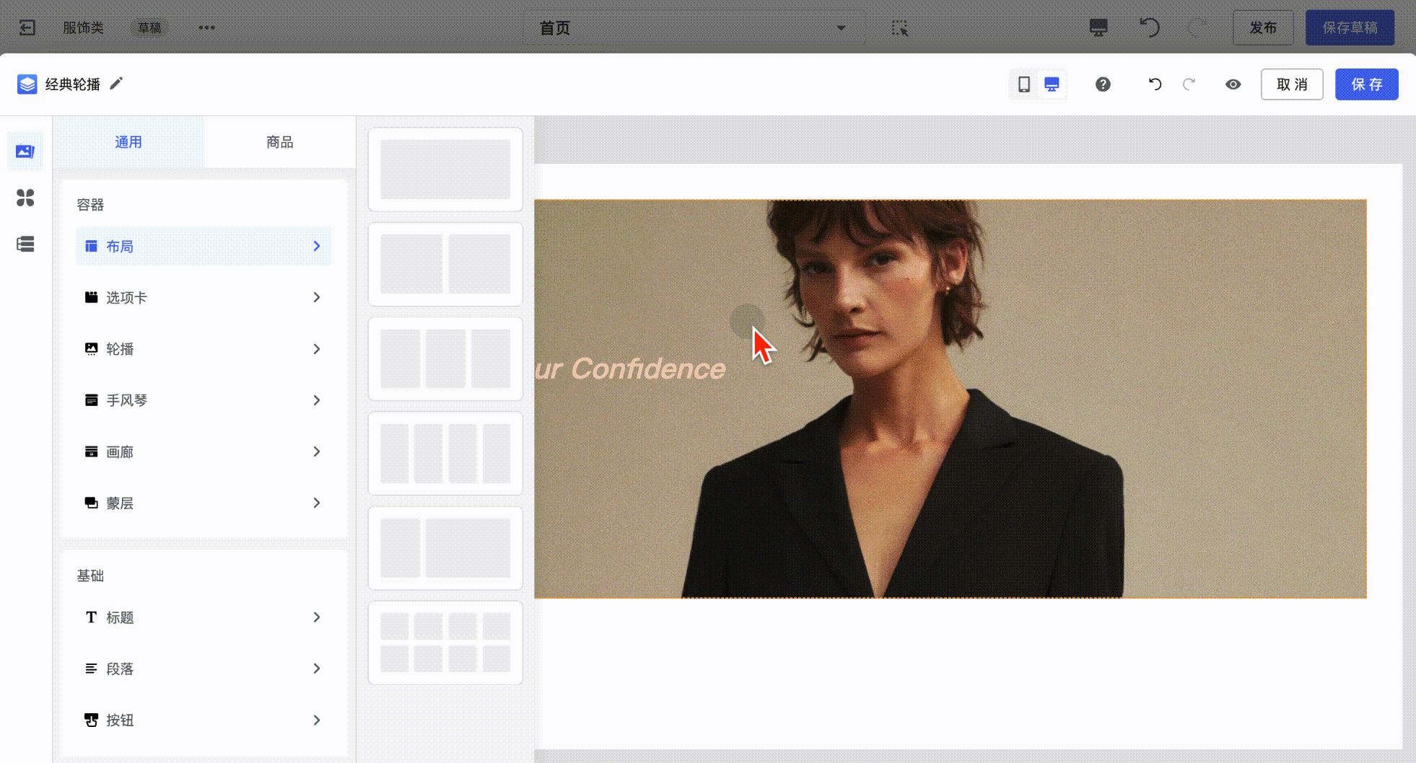Expand the 轮播 component category
The image size is (1416, 763).
pos(204,349)
